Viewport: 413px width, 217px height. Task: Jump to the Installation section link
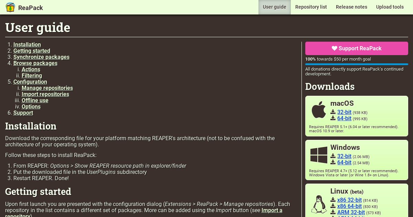(x=27, y=44)
